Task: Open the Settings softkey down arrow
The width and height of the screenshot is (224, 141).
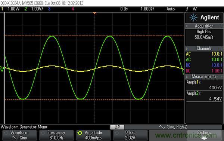Action: (x=204, y=138)
